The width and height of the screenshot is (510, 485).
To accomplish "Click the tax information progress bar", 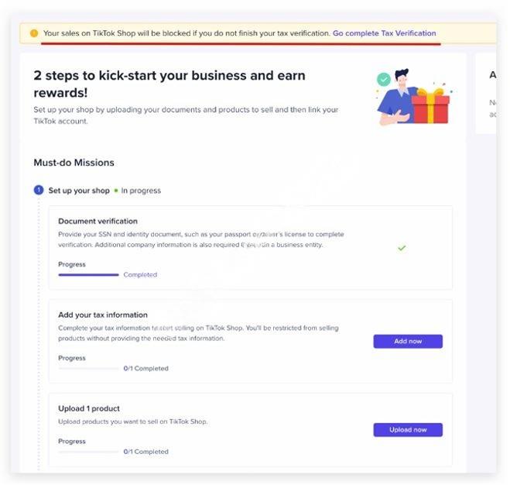I will [88, 368].
